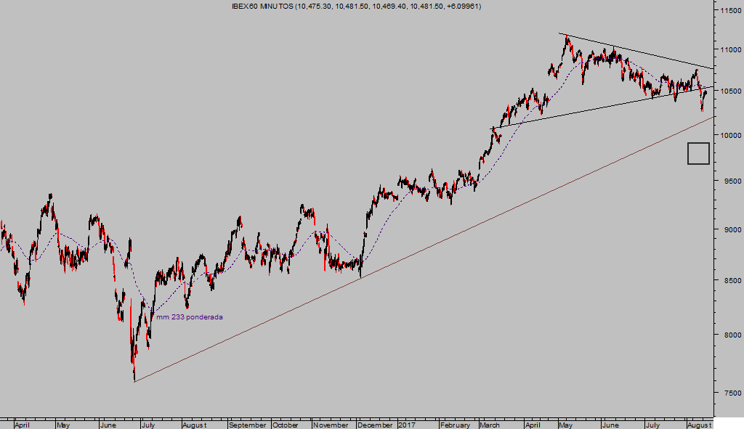Click the November label on time axis
Image resolution: width=744 pixels, height=429 pixels.
[x=331, y=425]
